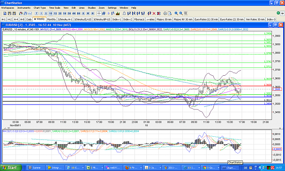The height and width of the screenshot is (171, 285).
Task: Zoom out with the minus magnifier
Action: (x=181, y=13)
